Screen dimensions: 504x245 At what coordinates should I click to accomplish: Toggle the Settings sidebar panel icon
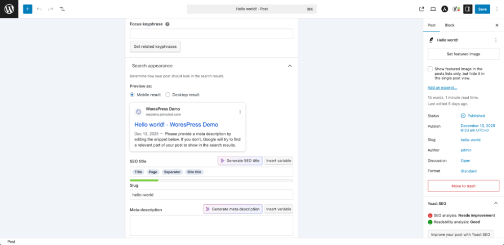(468, 9)
